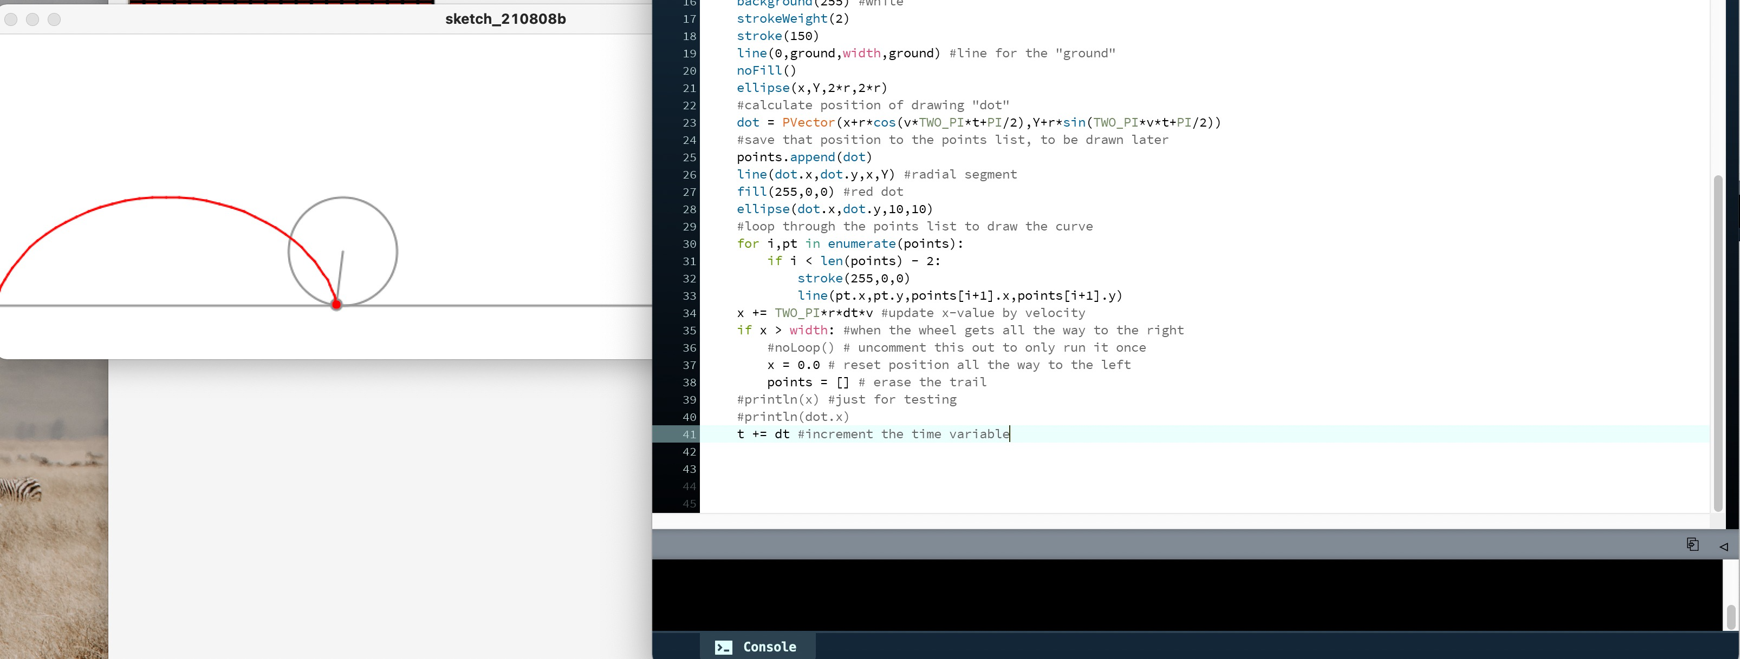
Task: Click line number 41 in the gutter
Action: point(689,434)
